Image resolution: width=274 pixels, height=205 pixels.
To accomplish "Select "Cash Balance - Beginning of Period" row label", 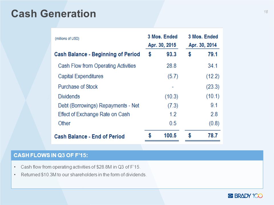I will [x=97, y=54].
